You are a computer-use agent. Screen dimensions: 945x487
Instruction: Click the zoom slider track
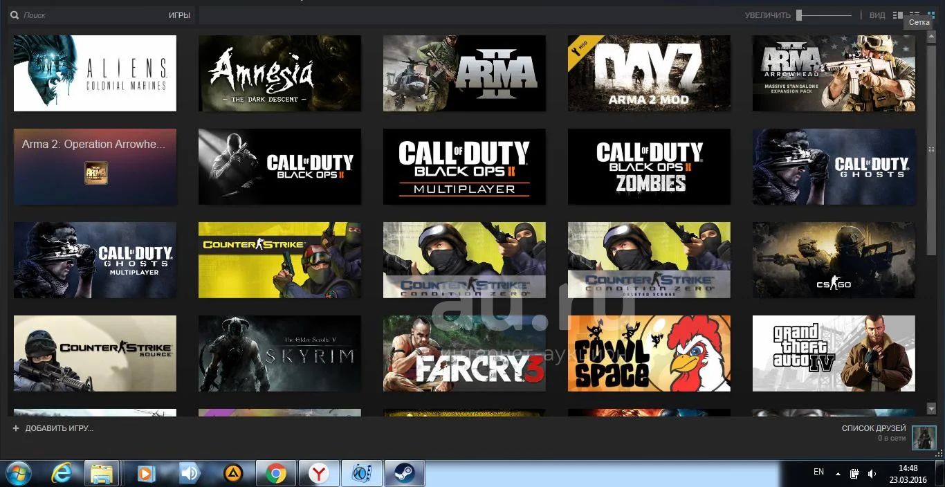coord(824,15)
